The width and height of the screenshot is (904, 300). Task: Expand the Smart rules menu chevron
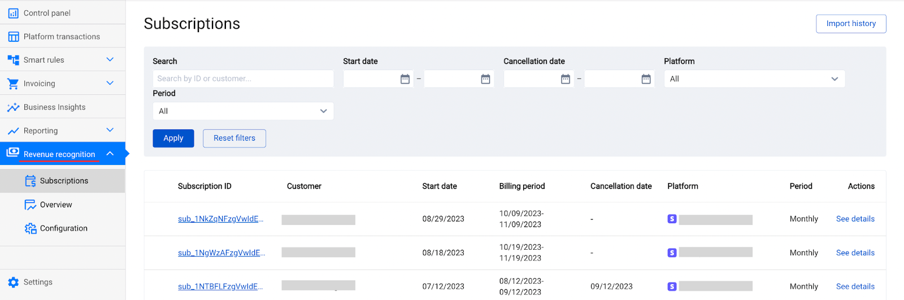(x=110, y=60)
